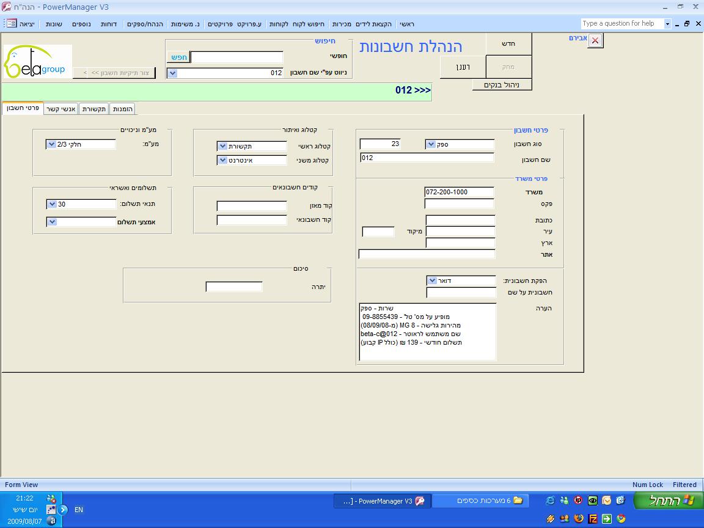This screenshot has width=704, height=528.
Task: Open the תנאי תשלום dropdown showing 30
Action: pos(51,204)
